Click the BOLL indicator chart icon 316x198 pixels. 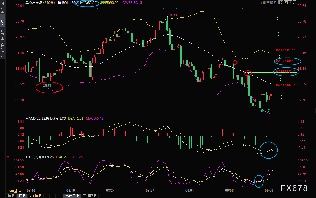click(x=60, y=2)
